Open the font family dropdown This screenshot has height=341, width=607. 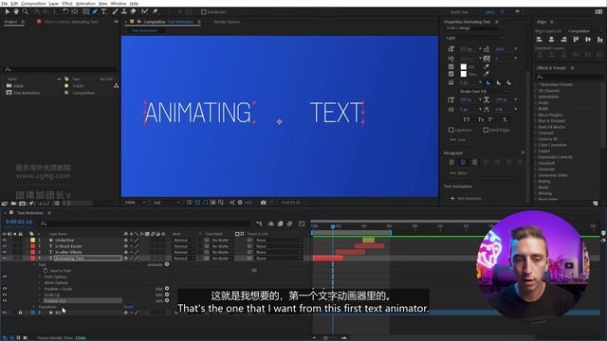click(x=474, y=28)
